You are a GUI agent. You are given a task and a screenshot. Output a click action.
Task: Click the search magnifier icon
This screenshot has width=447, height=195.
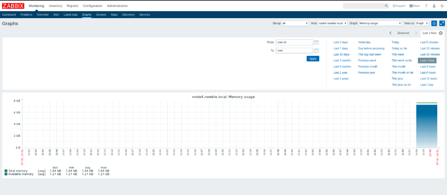[x=386, y=6]
